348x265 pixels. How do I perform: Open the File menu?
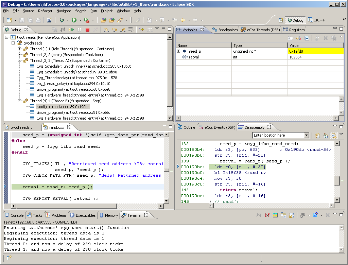click(6, 11)
